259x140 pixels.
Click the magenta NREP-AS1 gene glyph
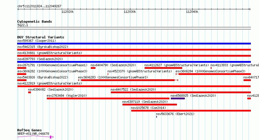click(x=35, y=137)
